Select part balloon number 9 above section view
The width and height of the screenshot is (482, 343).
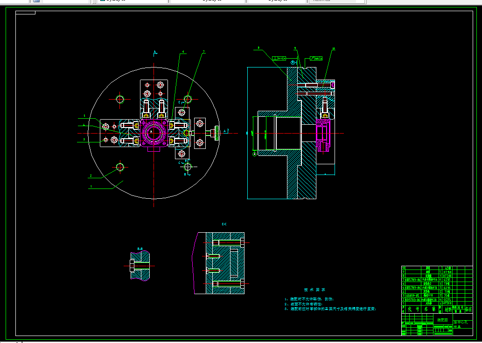295,48
